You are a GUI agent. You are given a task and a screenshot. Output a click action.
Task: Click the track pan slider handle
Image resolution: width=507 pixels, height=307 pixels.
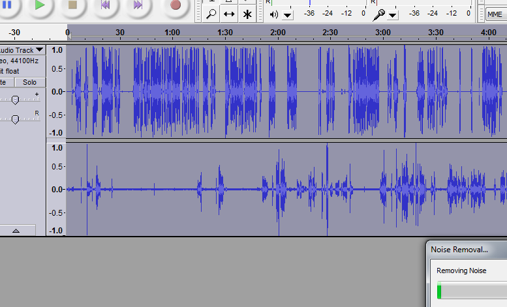point(15,119)
